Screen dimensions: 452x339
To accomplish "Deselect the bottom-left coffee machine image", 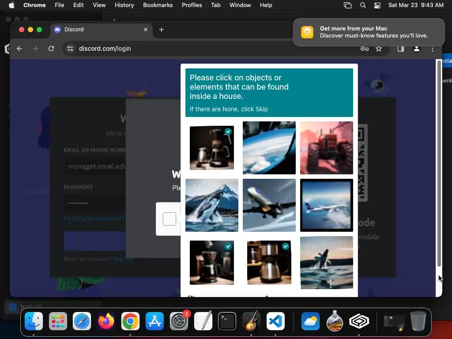I will 211,263.
